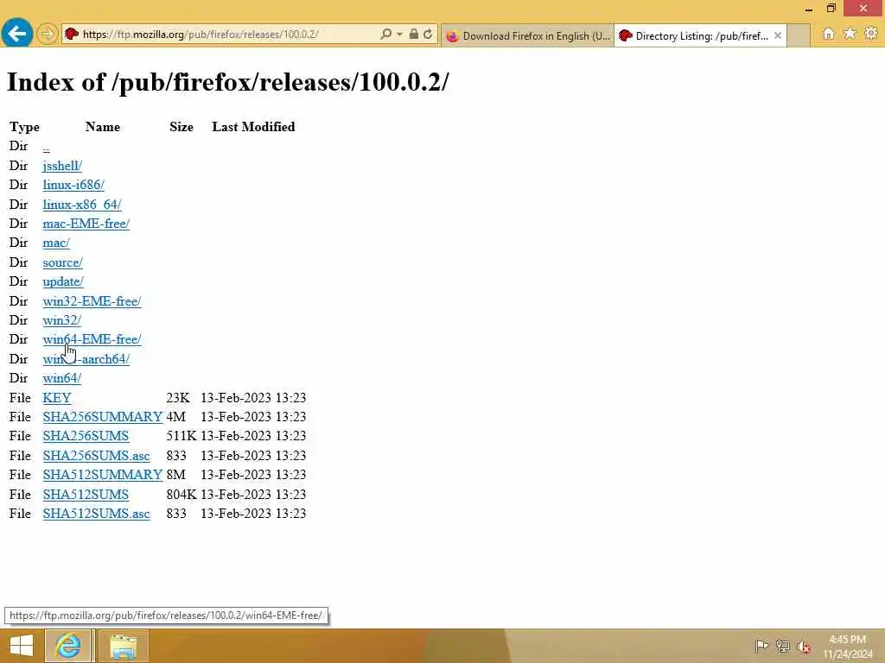Open the linux-i686/ directory
The image size is (885, 663).
point(73,185)
